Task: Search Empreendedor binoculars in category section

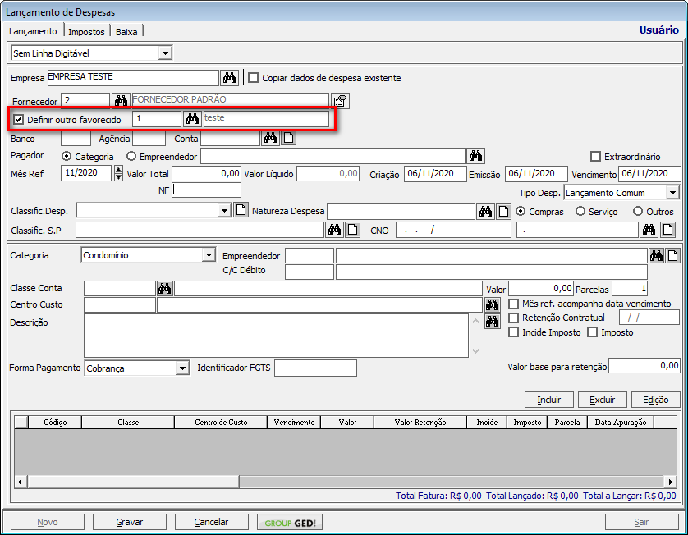Action: pos(657,256)
